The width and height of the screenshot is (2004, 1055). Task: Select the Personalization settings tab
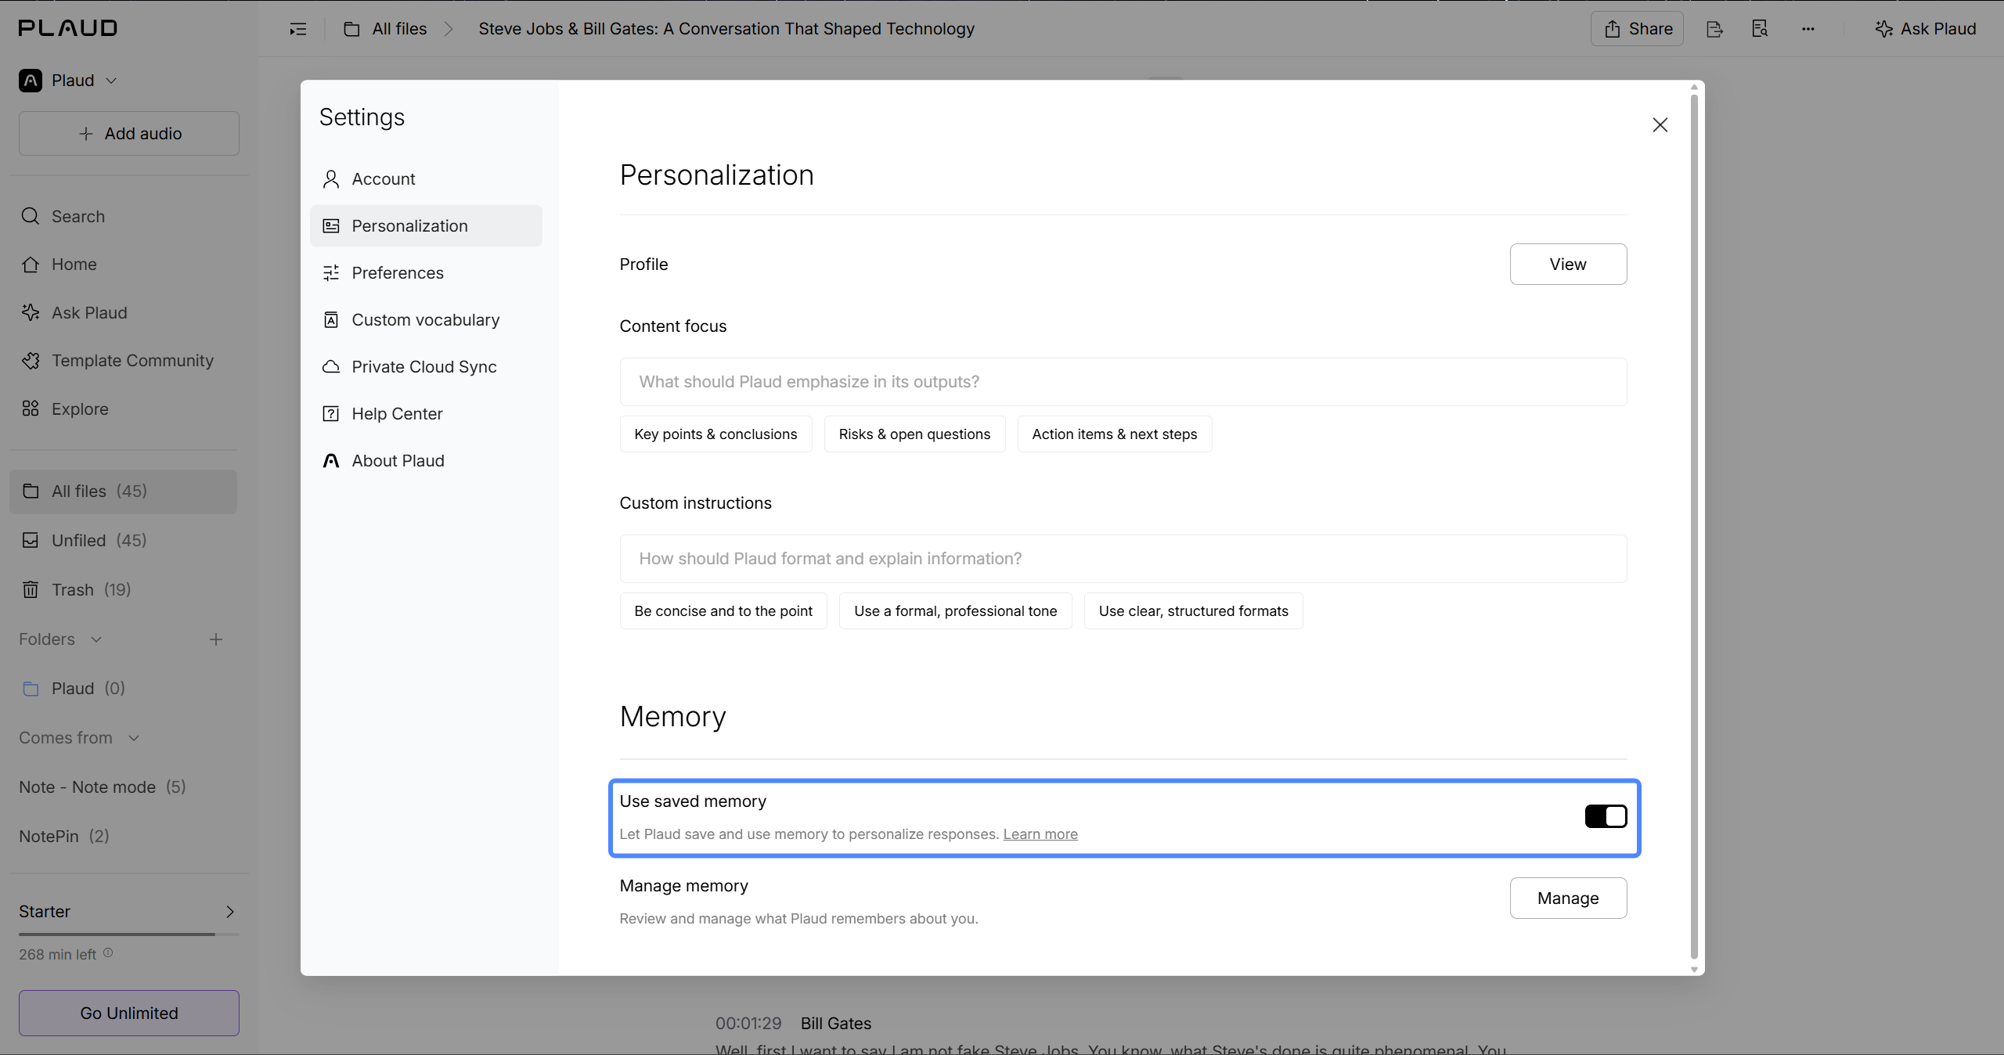coord(426,226)
